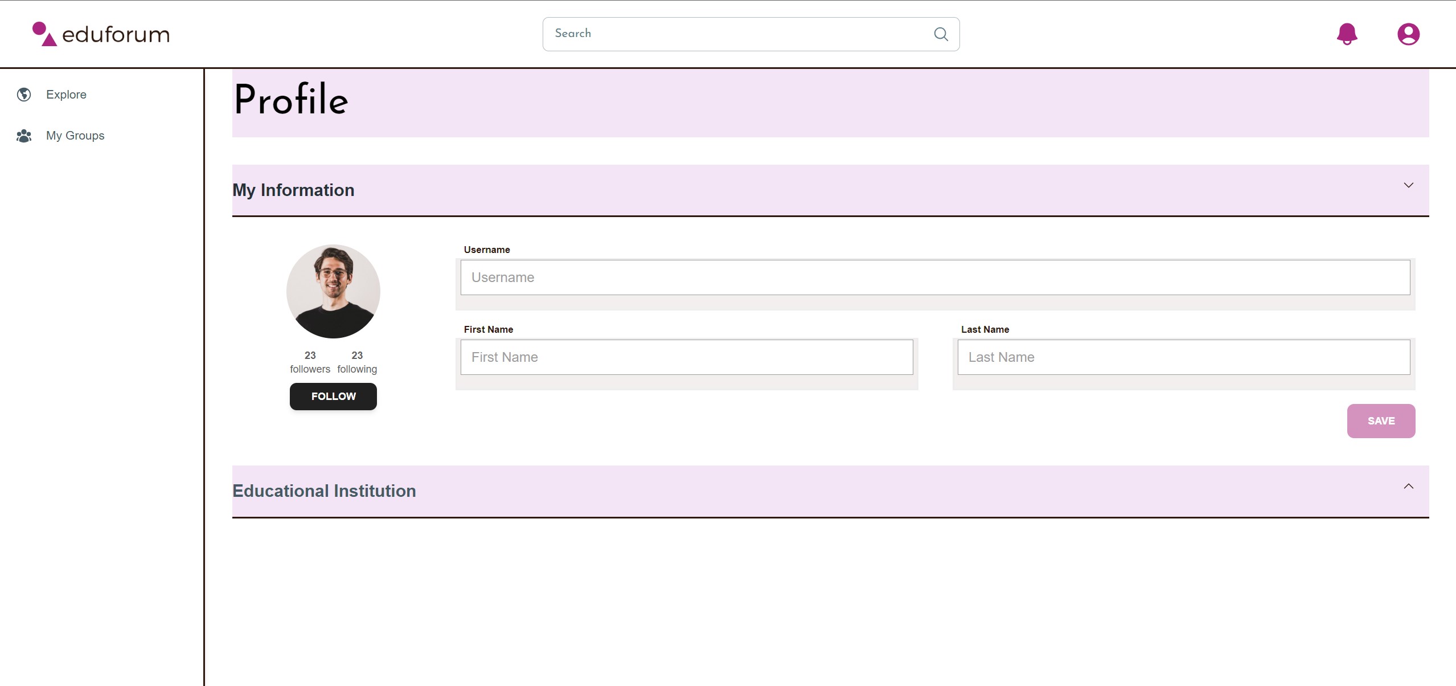Open the Explore sidebar item
The width and height of the screenshot is (1456, 686).
66,95
